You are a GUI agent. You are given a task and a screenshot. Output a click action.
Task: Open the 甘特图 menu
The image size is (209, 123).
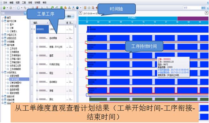(37, 3)
